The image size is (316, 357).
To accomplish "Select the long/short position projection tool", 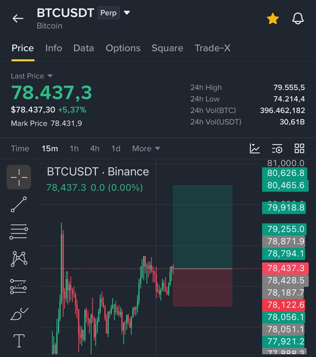I will pyautogui.click(x=18, y=287).
